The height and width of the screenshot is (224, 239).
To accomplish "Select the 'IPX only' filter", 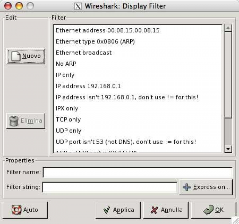I will 137,108.
